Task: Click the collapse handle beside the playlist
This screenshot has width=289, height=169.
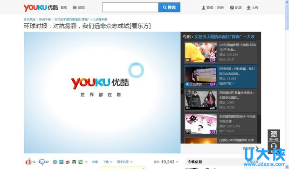Action: [182, 88]
